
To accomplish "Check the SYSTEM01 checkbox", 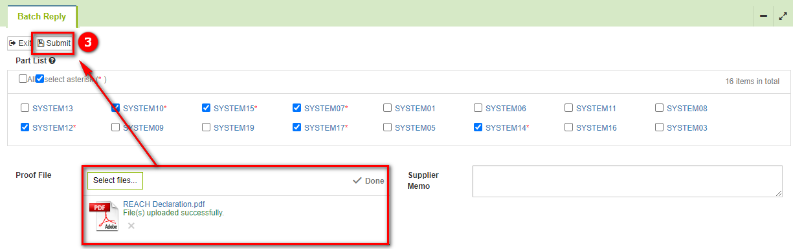I will coord(387,108).
